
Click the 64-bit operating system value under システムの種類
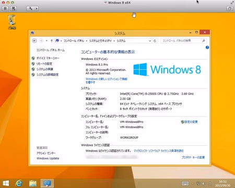point(151,104)
